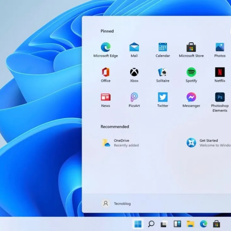Open the Xbox app
This screenshot has width=231, height=231.
134,75
